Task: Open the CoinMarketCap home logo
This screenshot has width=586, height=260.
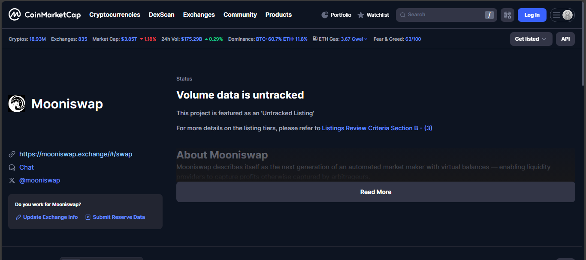Action: (45, 15)
